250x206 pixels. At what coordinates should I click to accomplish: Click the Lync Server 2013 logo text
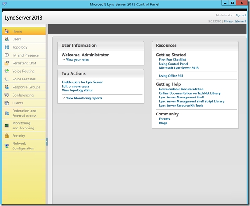click(x=23, y=18)
